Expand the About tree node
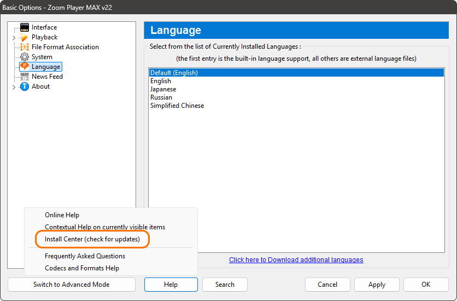 pos(14,87)
